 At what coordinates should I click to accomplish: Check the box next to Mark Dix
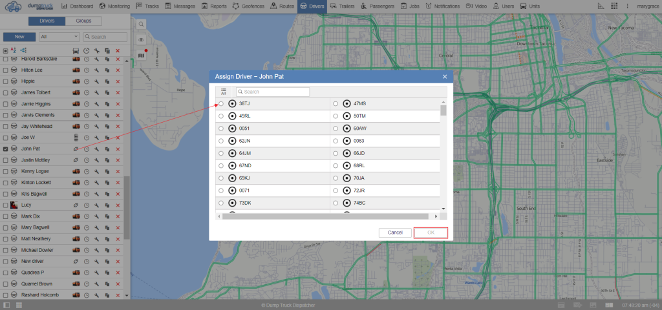[x=6, y=216]
